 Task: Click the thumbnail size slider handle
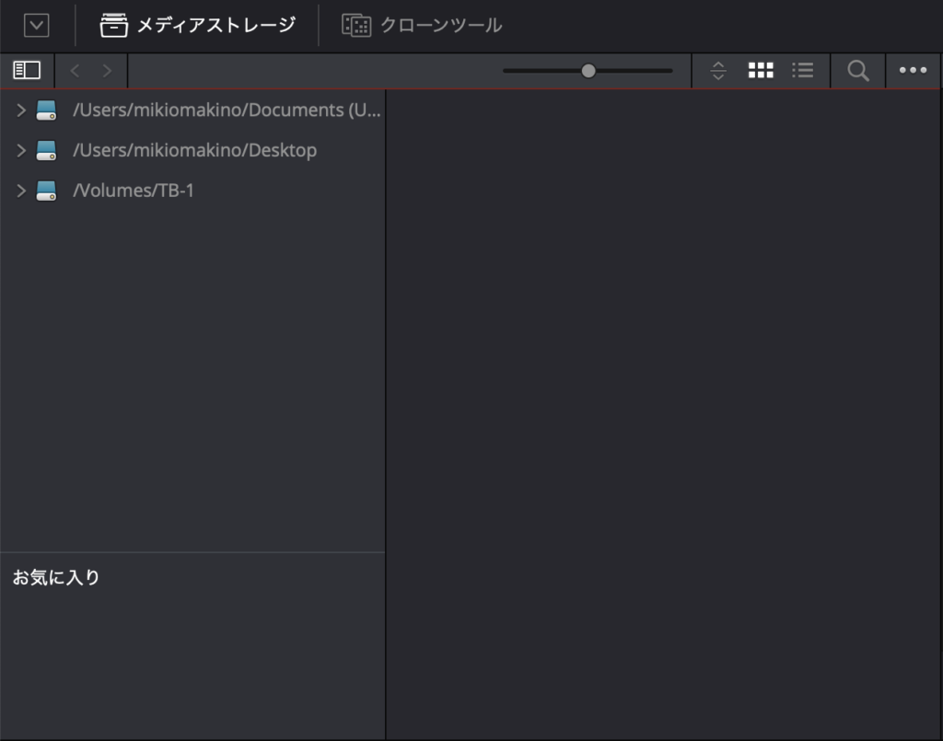pyautogui.click(x=588, y=70)
